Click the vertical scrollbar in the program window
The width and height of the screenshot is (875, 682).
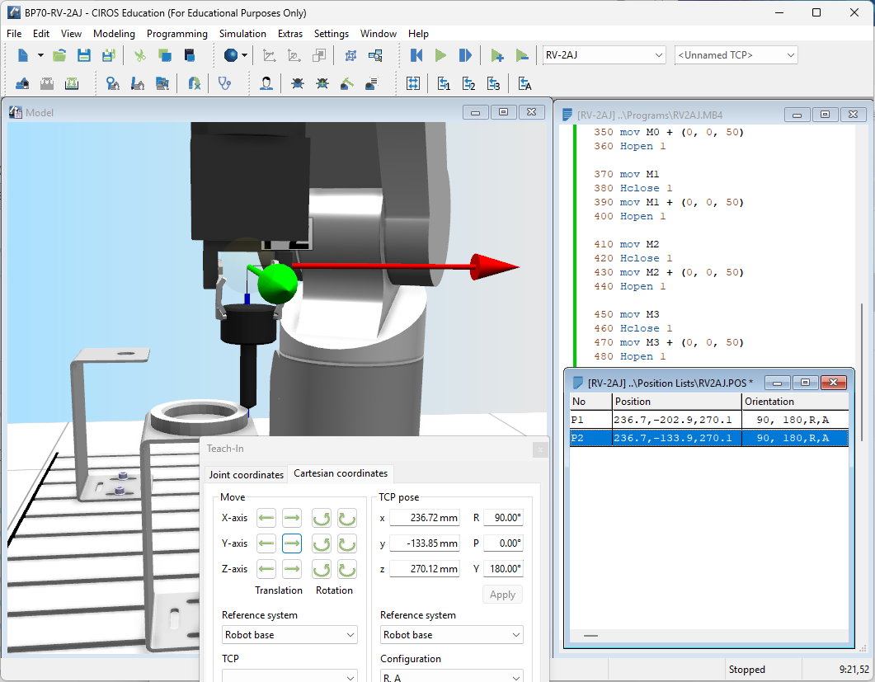pos(862,371)
